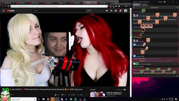Open the Chrome three-dot menu

pos(129,6)
